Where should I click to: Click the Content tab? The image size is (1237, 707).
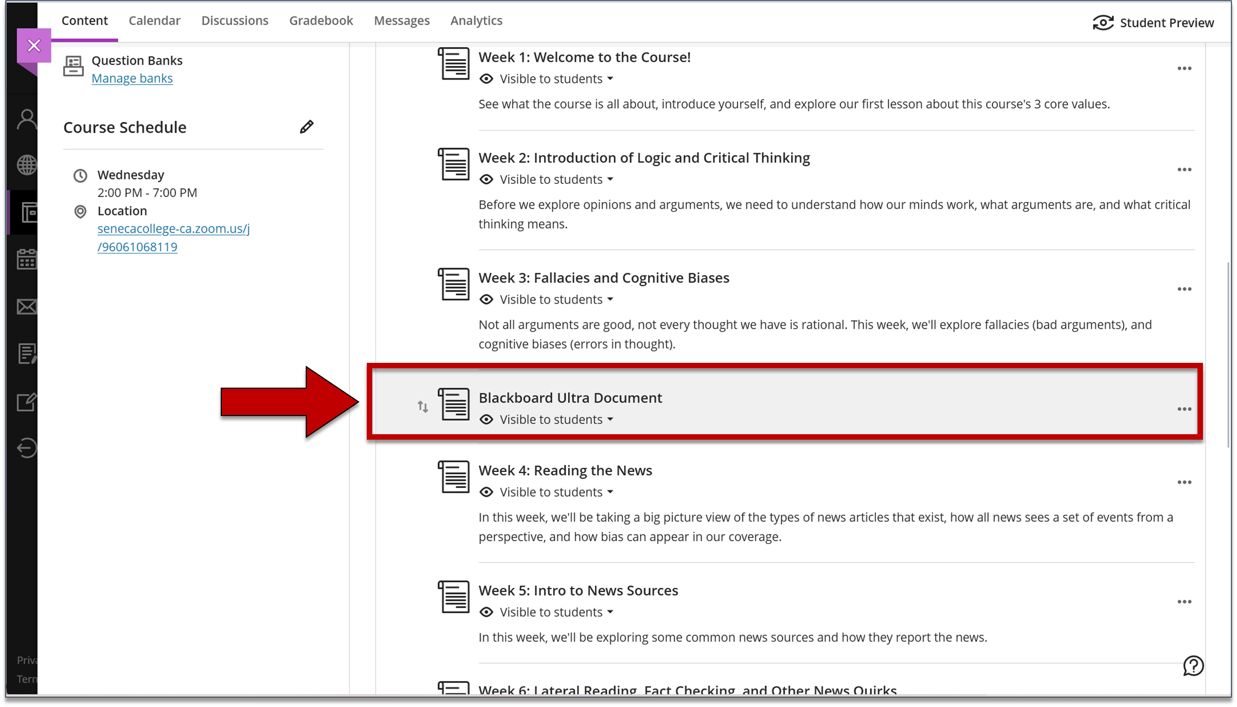click(84, 20)
